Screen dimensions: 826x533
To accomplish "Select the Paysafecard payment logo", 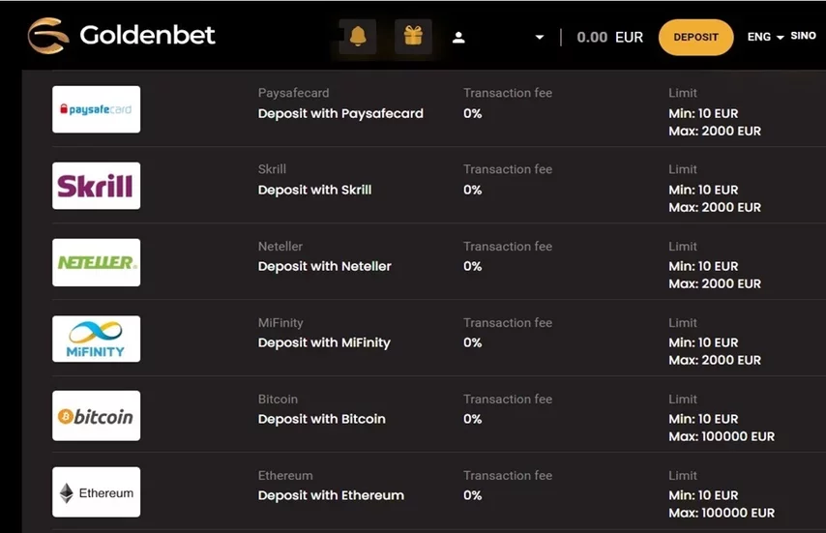I will click(x=97, y=109).
